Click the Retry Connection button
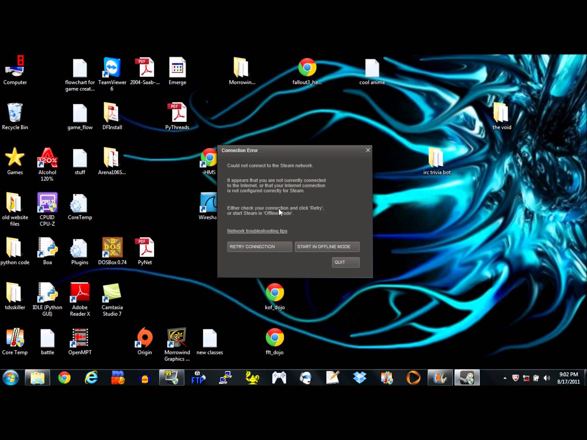The height and width of the screenshot is (440, 587). click(259, 246)
